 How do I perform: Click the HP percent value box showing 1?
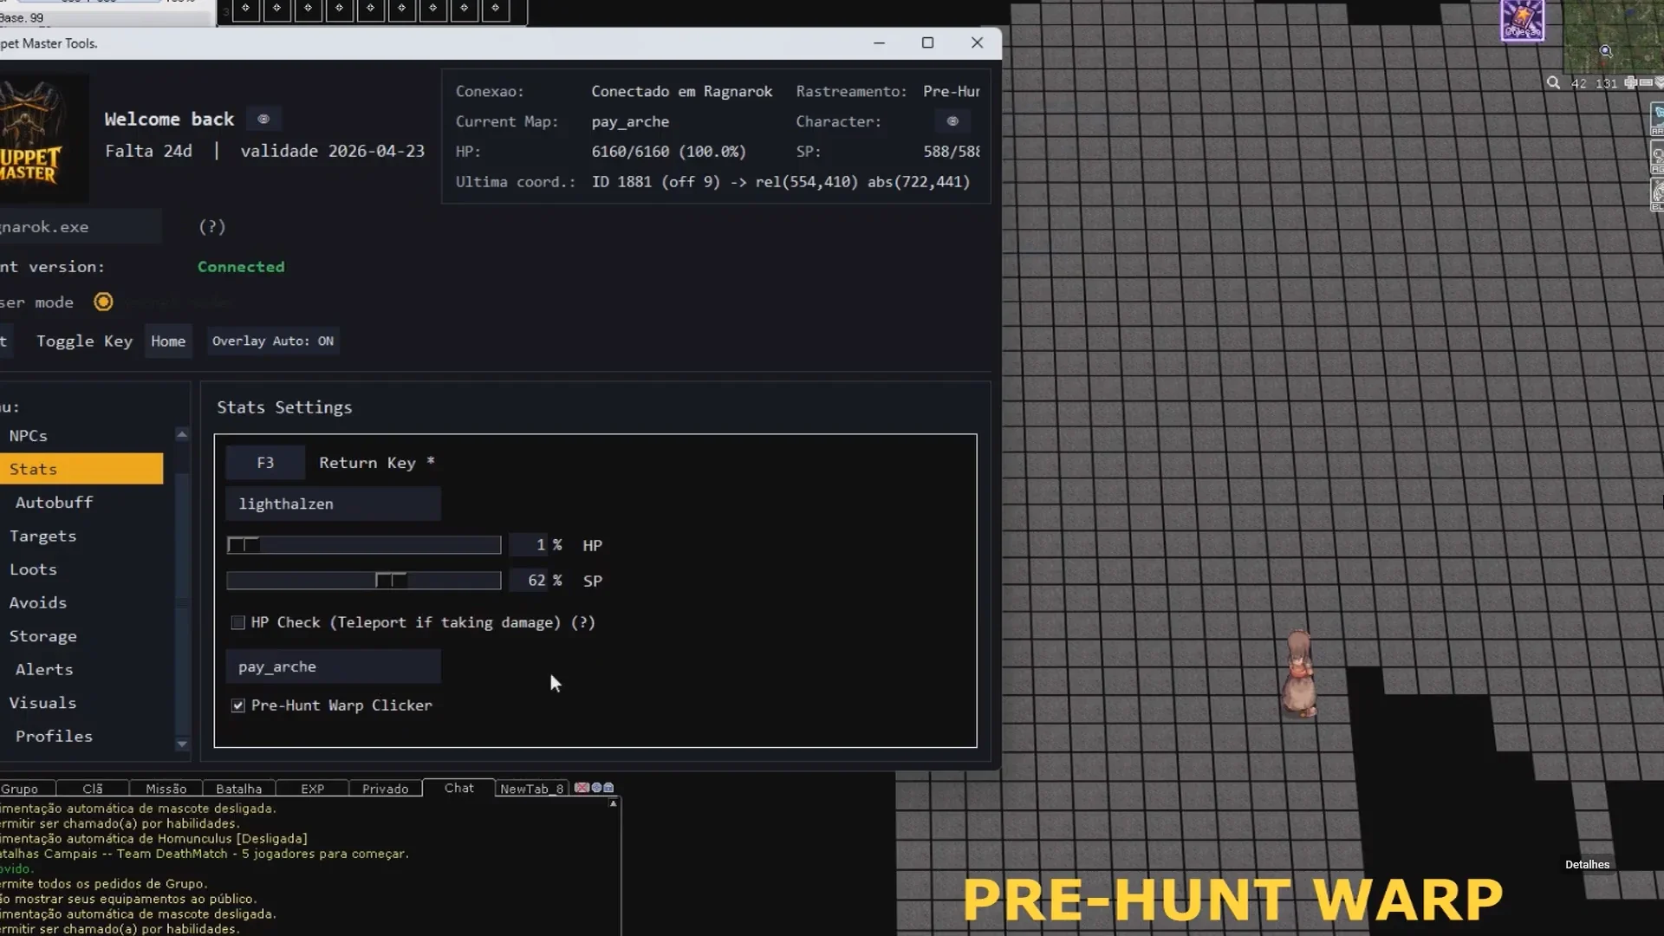(530, 545)
